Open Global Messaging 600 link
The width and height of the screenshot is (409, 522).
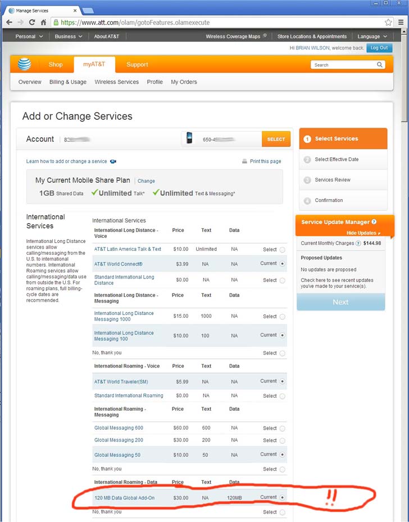click(119, 428)
